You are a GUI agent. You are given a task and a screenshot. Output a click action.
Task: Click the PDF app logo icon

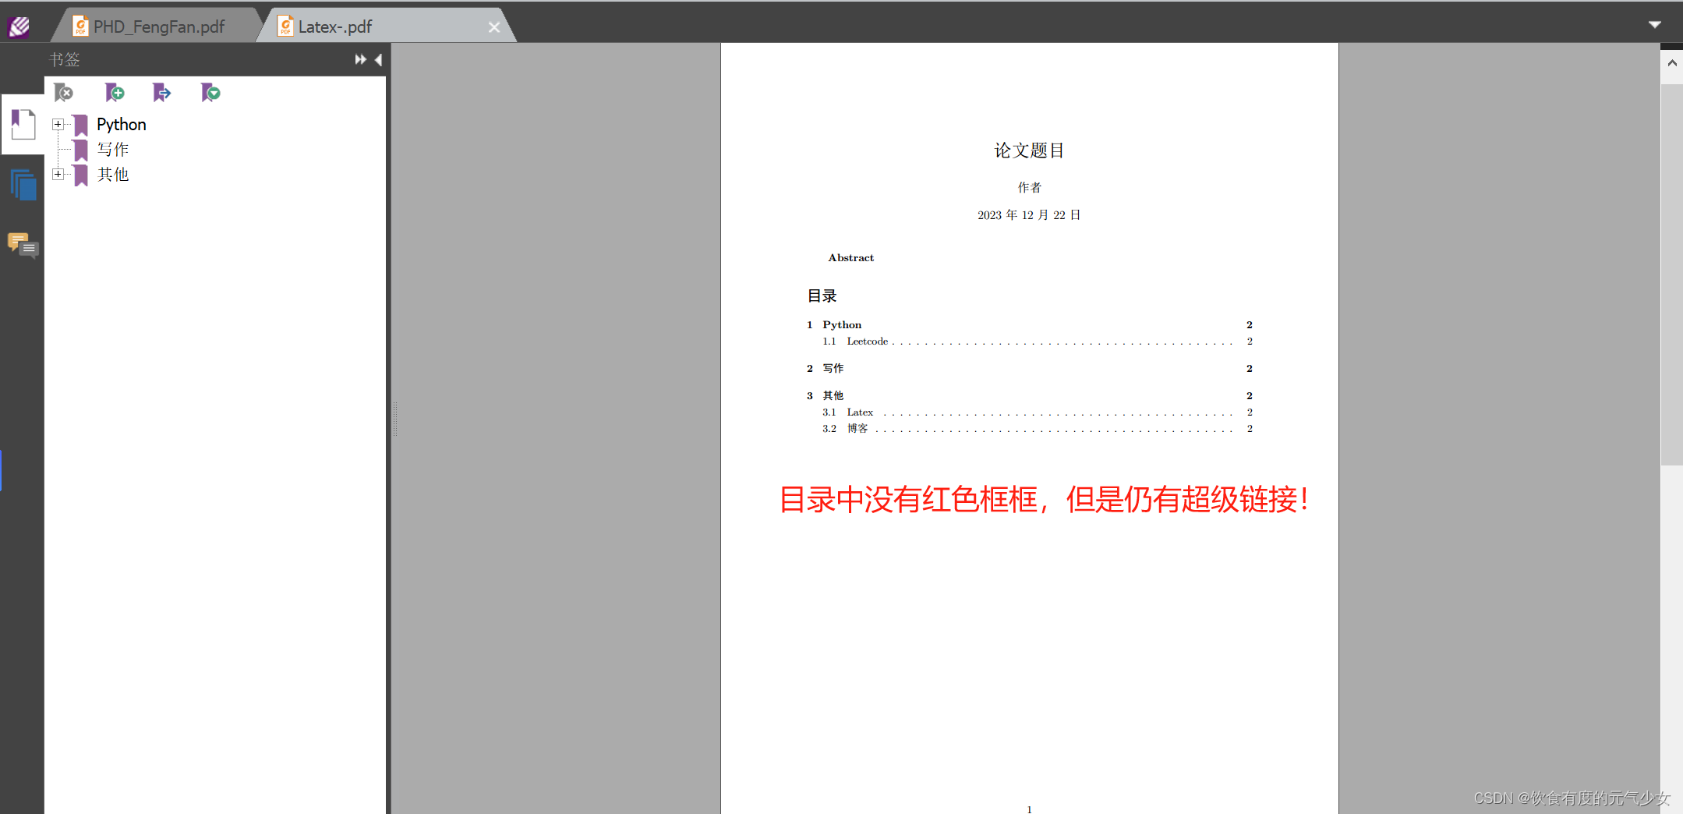19,27
